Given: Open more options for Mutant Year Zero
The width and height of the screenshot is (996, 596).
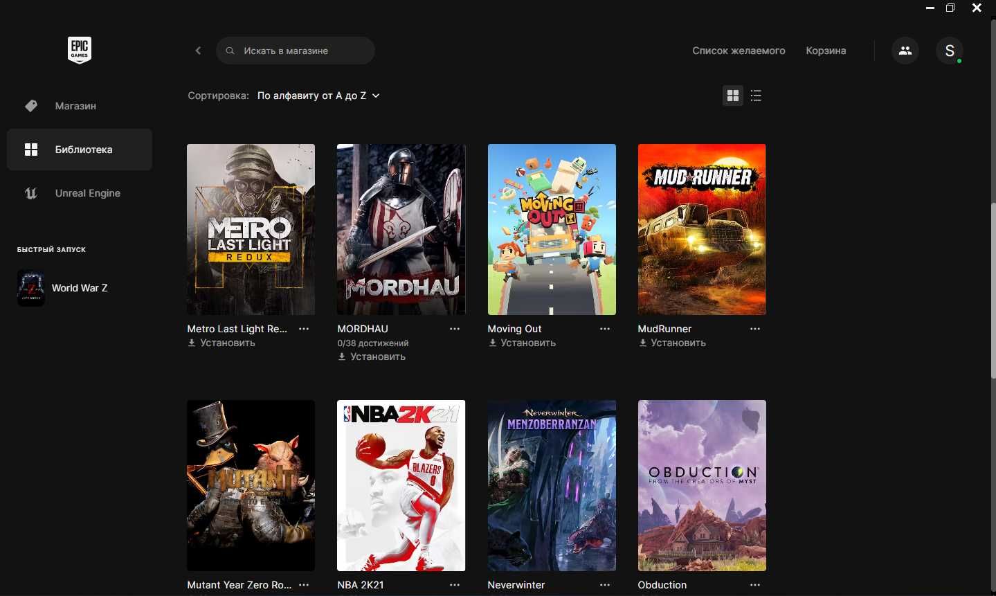Looking at the screenshot, I should (x=304, y=585).
